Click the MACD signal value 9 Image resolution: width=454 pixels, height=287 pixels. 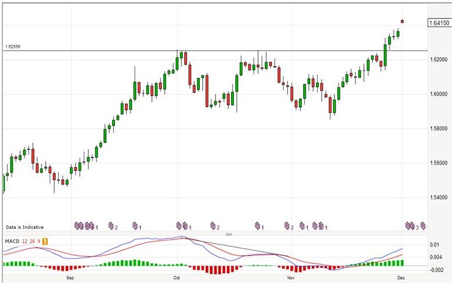pyautogui.click(x=39, y=241)
